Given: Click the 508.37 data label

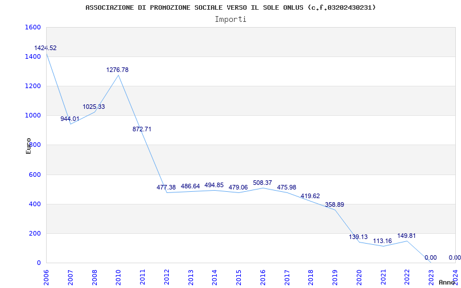Looking at the screenshot, I should pyautogui.click(x=262, y=183).
